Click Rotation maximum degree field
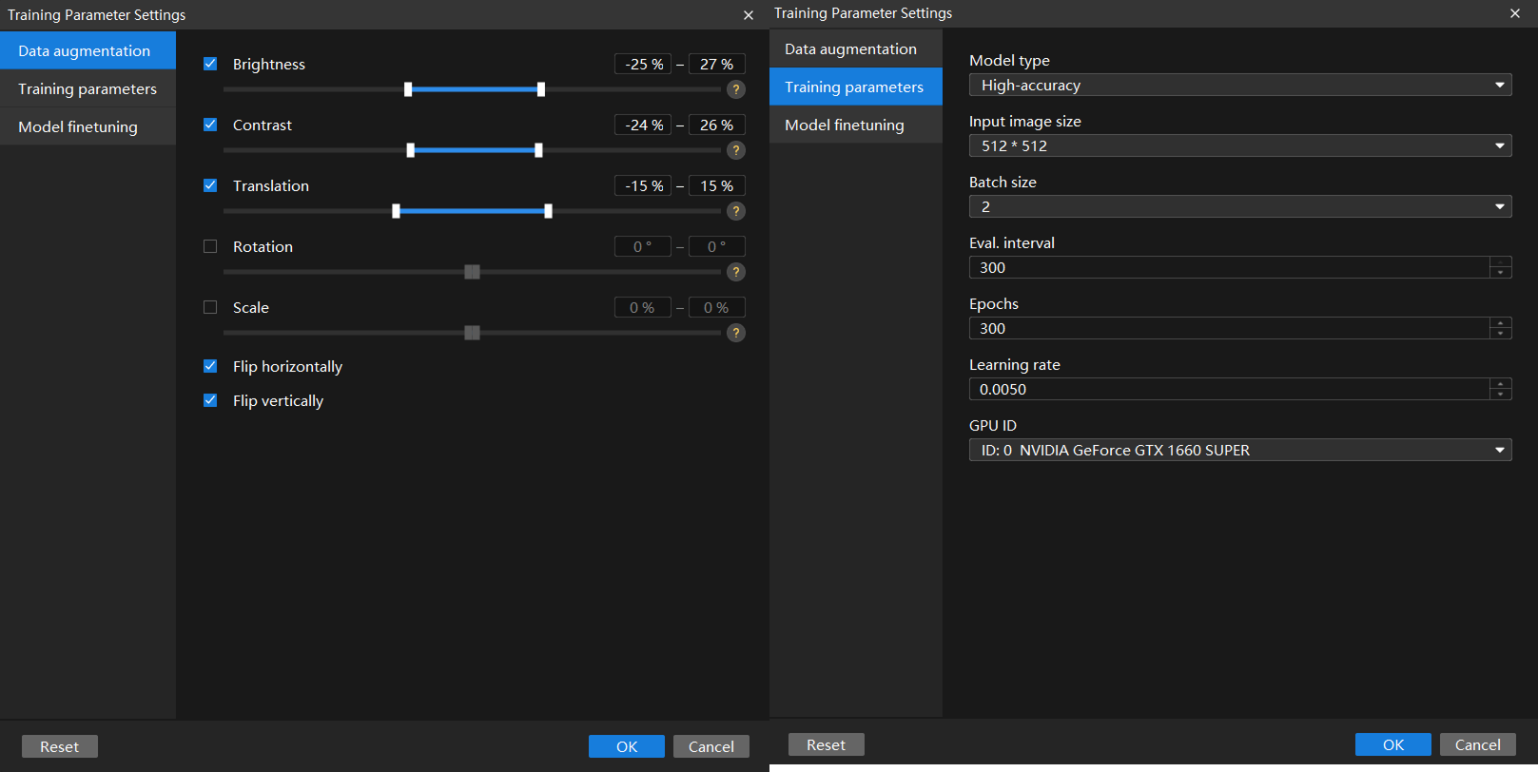This screenshot has height=772, width=1538. click(717, 246)
